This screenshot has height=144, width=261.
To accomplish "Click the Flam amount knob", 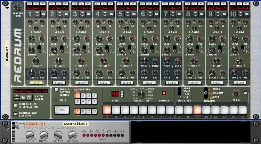I will pyautogui.click(x=236, y=93).
